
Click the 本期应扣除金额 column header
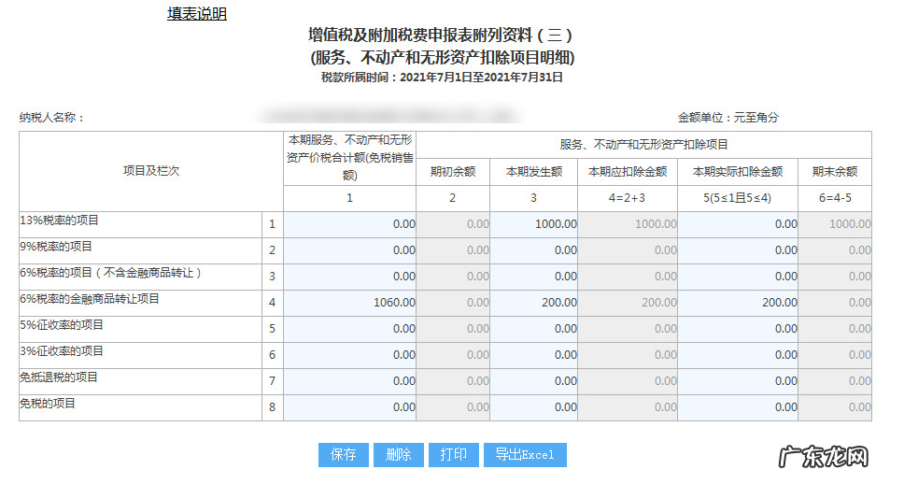pyautogui.click(x=628, y=171)
